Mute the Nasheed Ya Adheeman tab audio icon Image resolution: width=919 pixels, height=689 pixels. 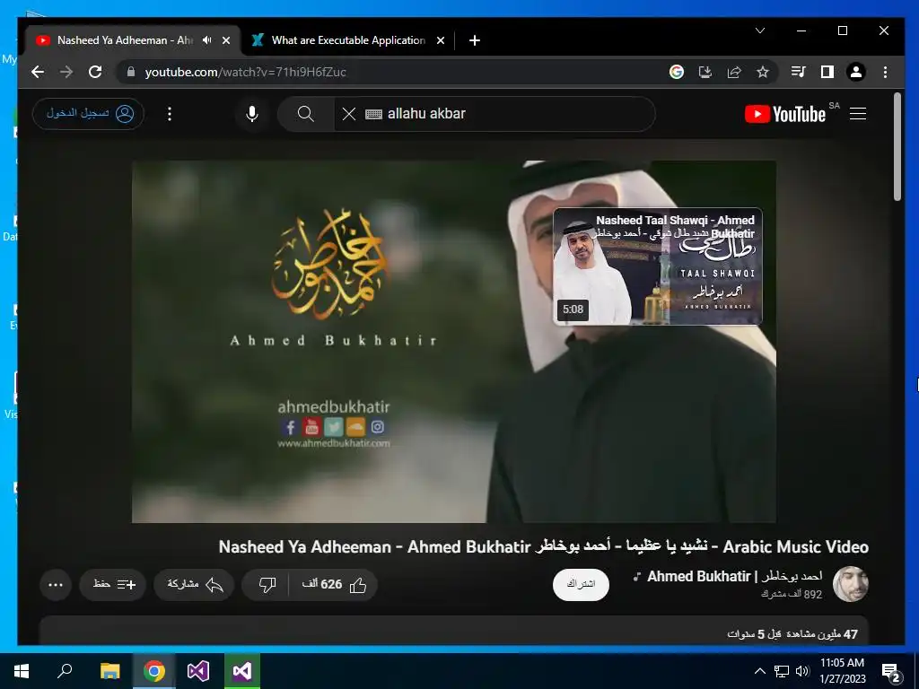pyautogui.click(x=206, y=40)
